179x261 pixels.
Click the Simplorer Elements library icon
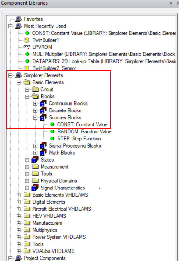(x=18, y=75)
